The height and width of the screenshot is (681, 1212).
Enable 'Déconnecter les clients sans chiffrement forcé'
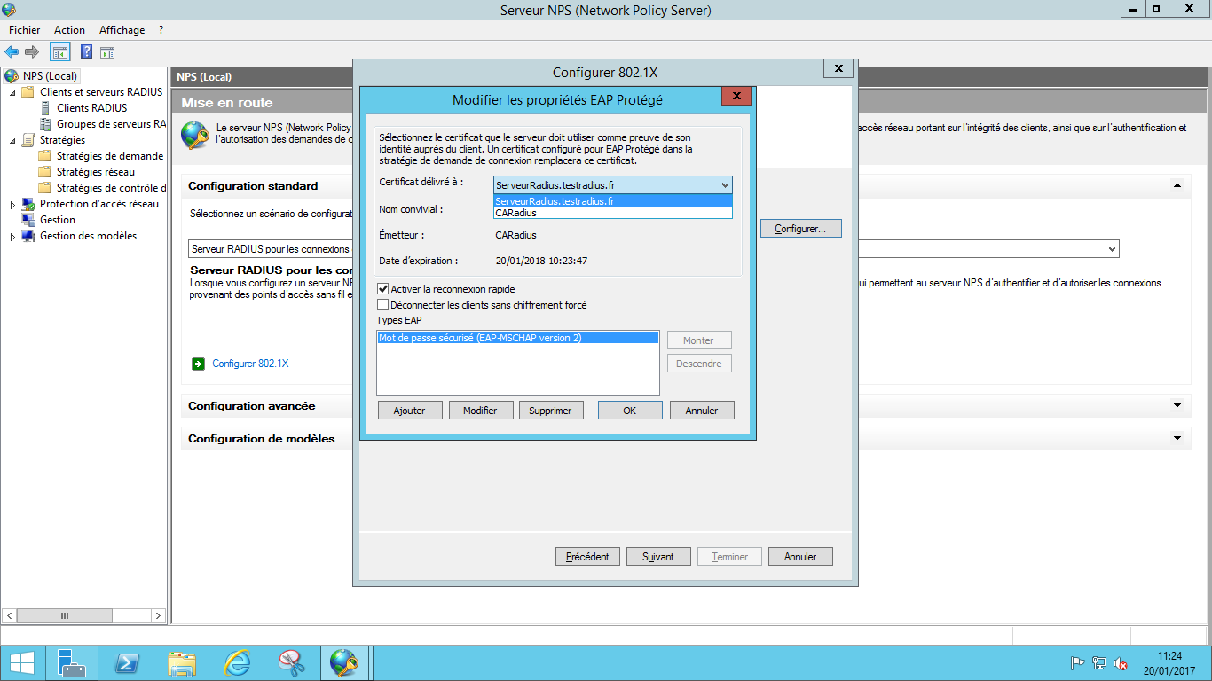click(383, 305)
